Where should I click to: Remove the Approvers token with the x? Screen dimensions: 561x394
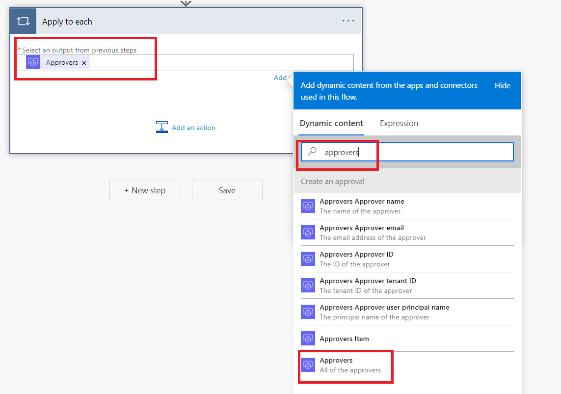point(84,63)
